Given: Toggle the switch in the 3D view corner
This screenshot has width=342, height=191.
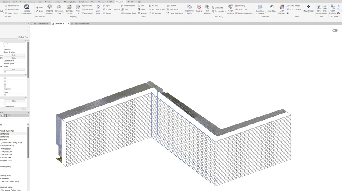Looking at the screenshot, I should click(335, 31).
